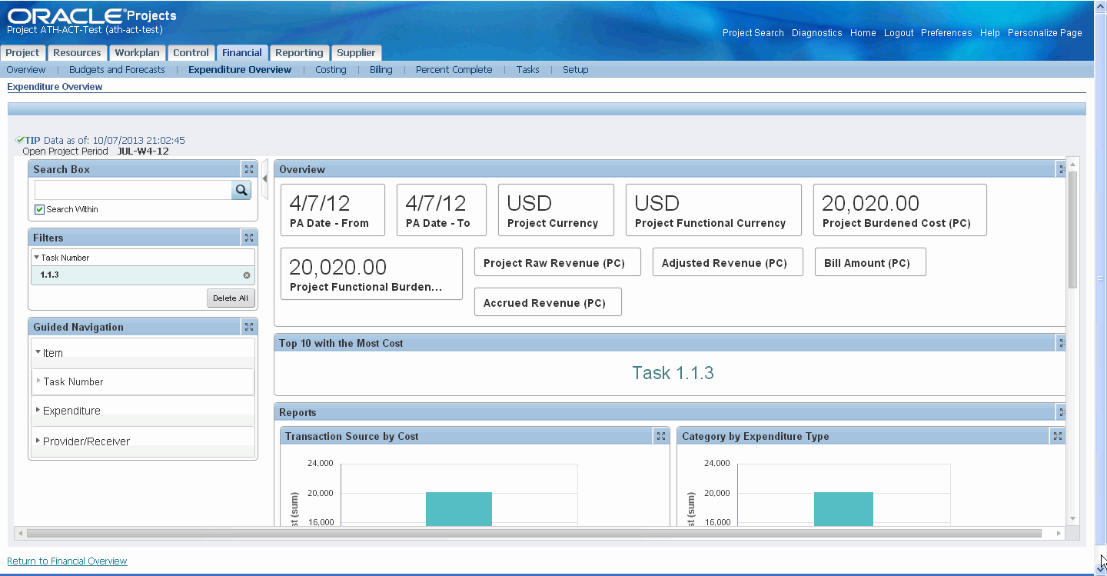Viewport: 1107px width, 576px height.
Task: Click the Personalize Page link
Action: [x=1045, y=33]
